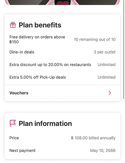The image size is (125, 163).
Task: Click the 10 remaining out of 10 text
Action: point(95,39)
